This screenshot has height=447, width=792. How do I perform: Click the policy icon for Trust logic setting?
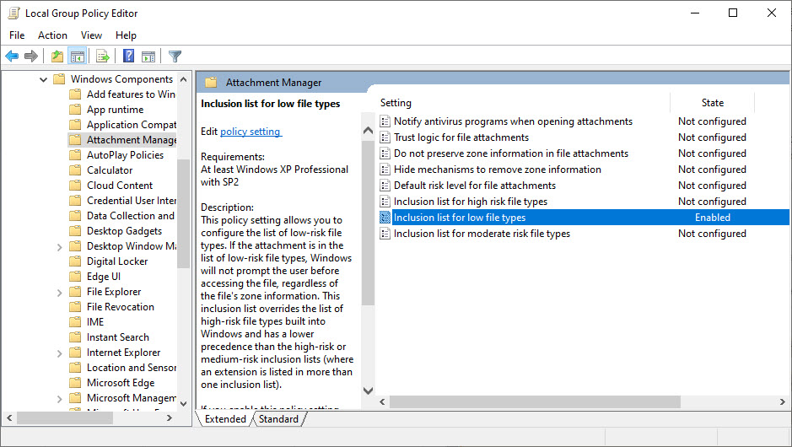tap(385, 137)
